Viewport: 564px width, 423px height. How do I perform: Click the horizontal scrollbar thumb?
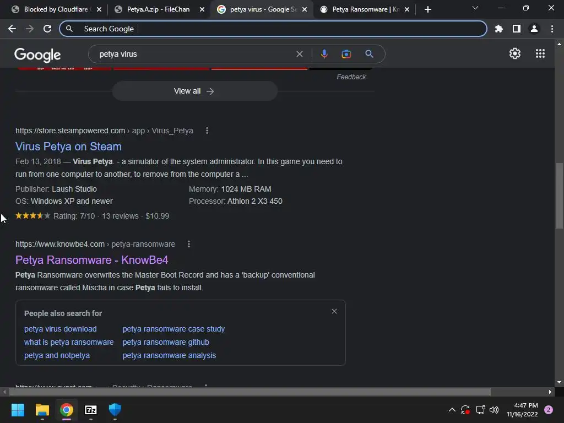(x=250, y=392)
